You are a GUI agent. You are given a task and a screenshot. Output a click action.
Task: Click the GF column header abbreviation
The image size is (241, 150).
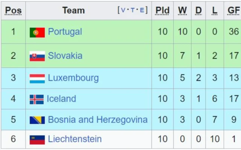pos(233,10)
